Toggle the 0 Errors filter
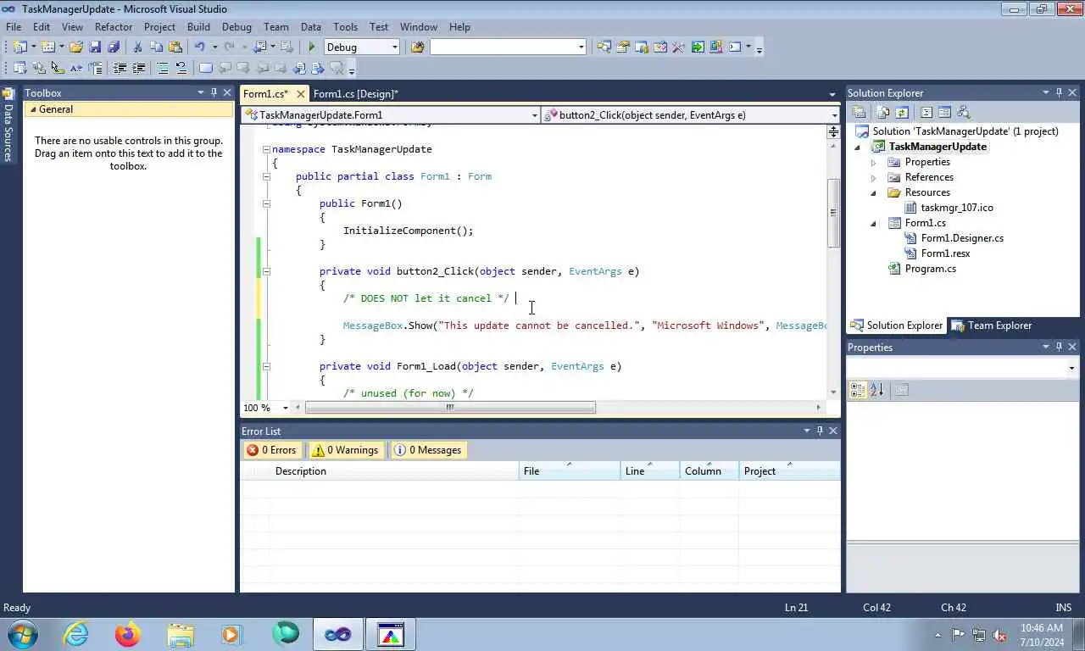The height and width of the screenshot is (651, 1085). click(x=271, y=450)
